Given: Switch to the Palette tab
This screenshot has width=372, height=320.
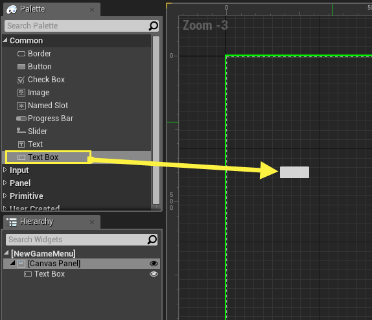Looking at the screenshot, I should tap(32, 9).
